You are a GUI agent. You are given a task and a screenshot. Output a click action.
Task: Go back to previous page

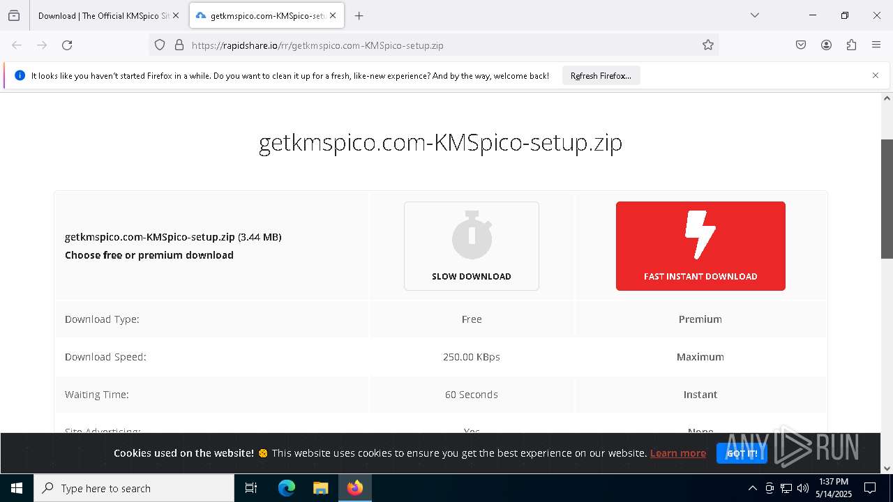click(17, 45)
